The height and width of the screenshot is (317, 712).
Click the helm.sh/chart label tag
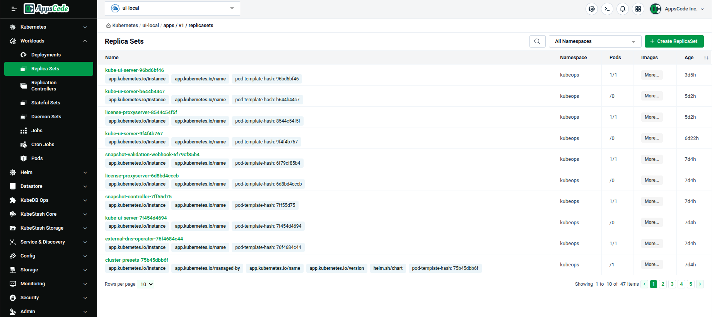388,268
